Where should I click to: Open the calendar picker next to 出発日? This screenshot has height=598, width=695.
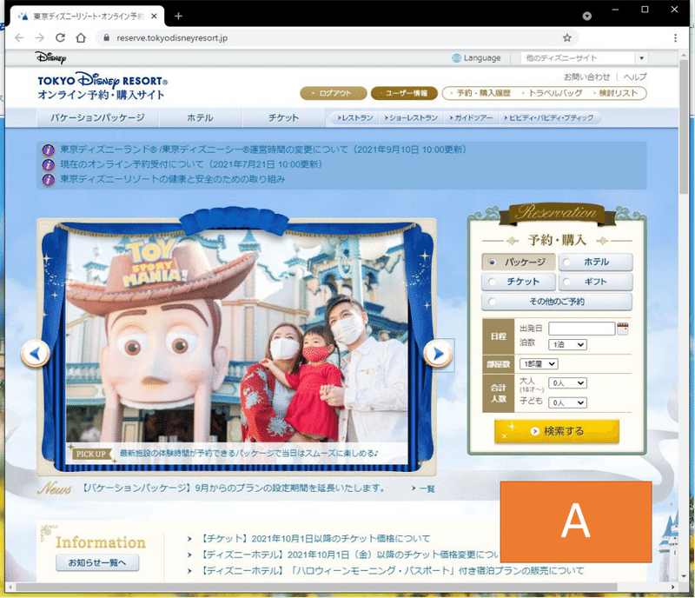(x=623, y=328)
